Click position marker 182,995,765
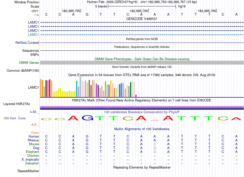This screenshot has width=244, height=177. 207,11
